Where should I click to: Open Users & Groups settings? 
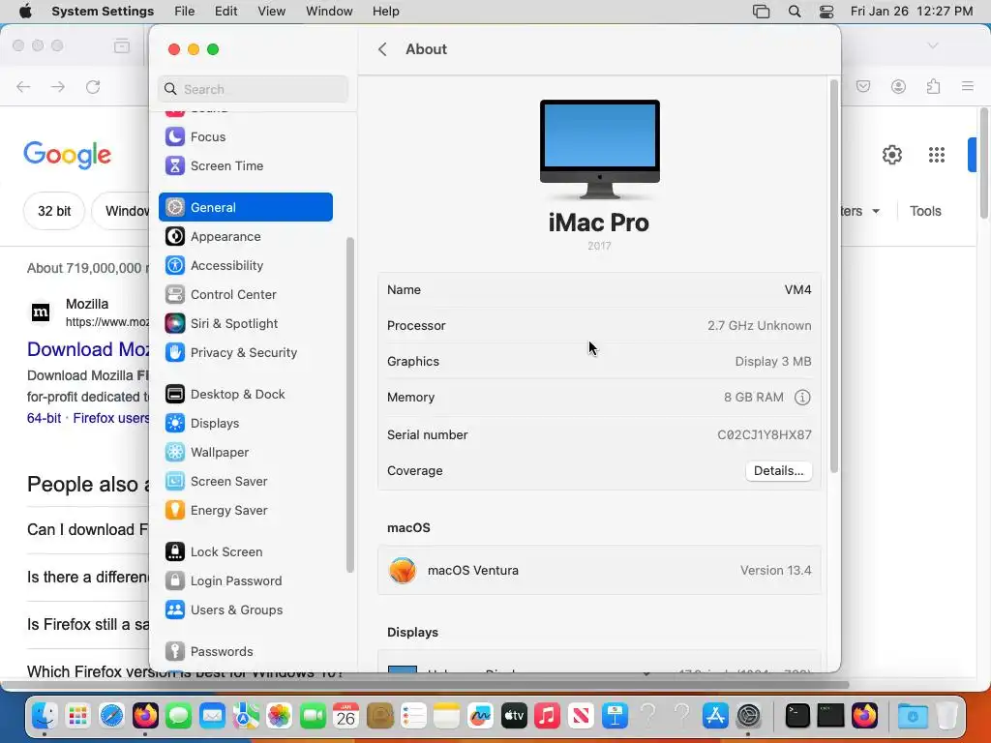tap(245, 610)
